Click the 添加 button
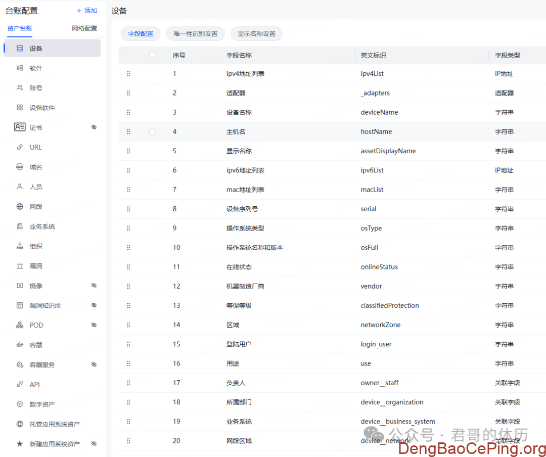546x457 pixels. coord(86,11)
